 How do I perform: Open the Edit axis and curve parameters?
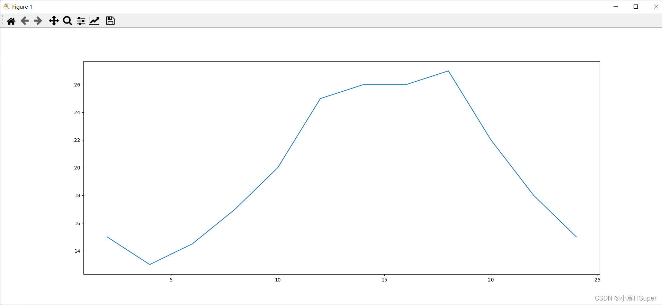coord(94,21)
